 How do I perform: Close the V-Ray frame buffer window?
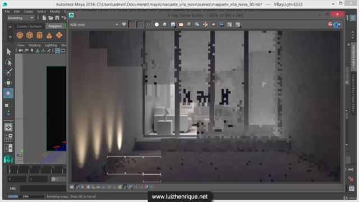point(337,14)
